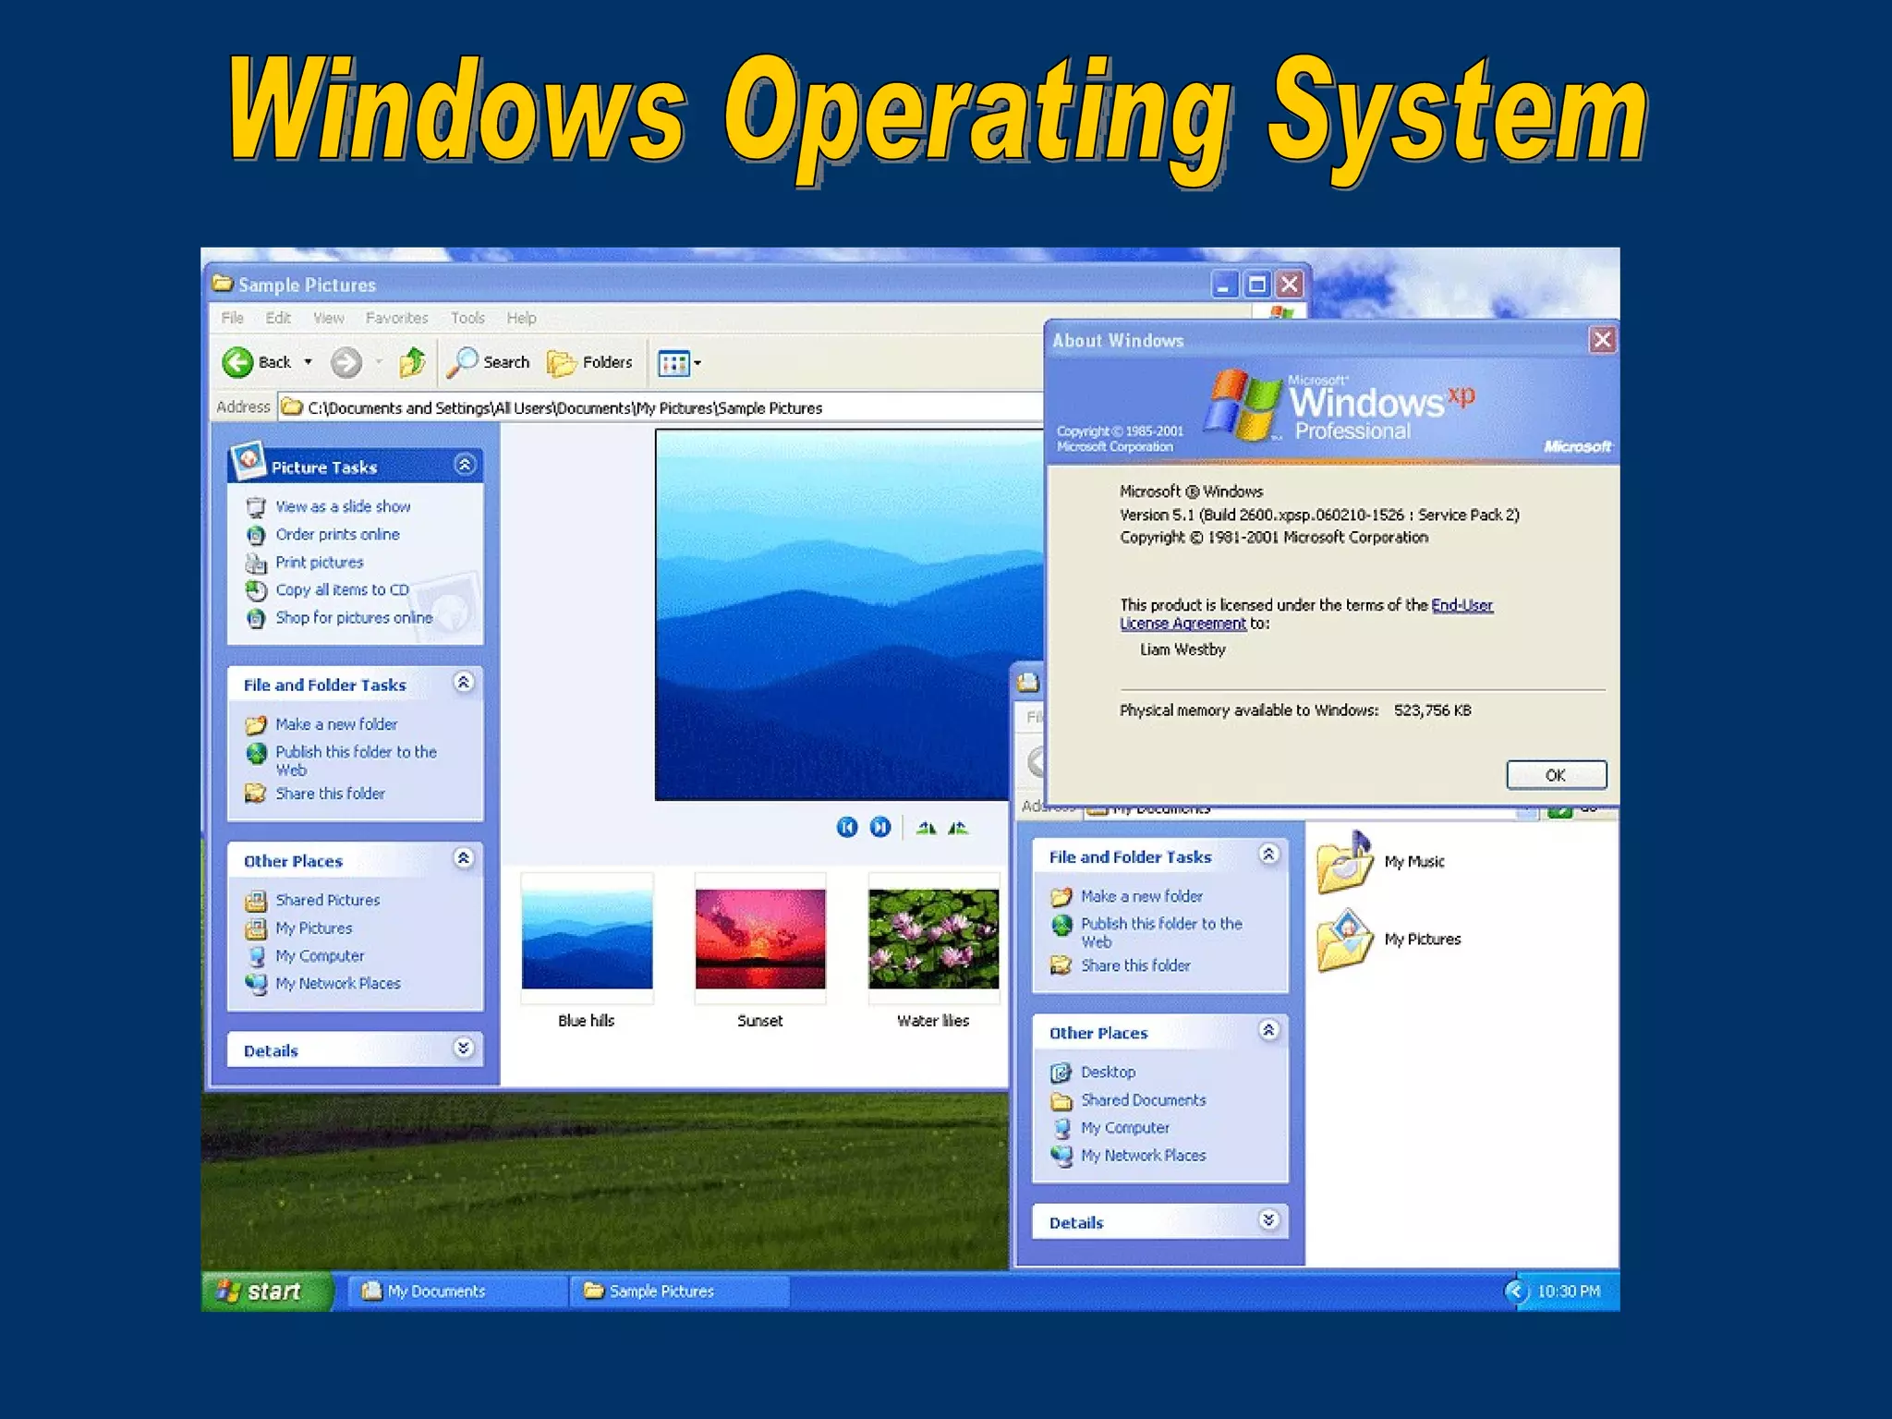Switch to My Documents taskbar button
The height and width of the screenshot is (1419, 1892).
pyautogui.click(x=457, y=1292)
